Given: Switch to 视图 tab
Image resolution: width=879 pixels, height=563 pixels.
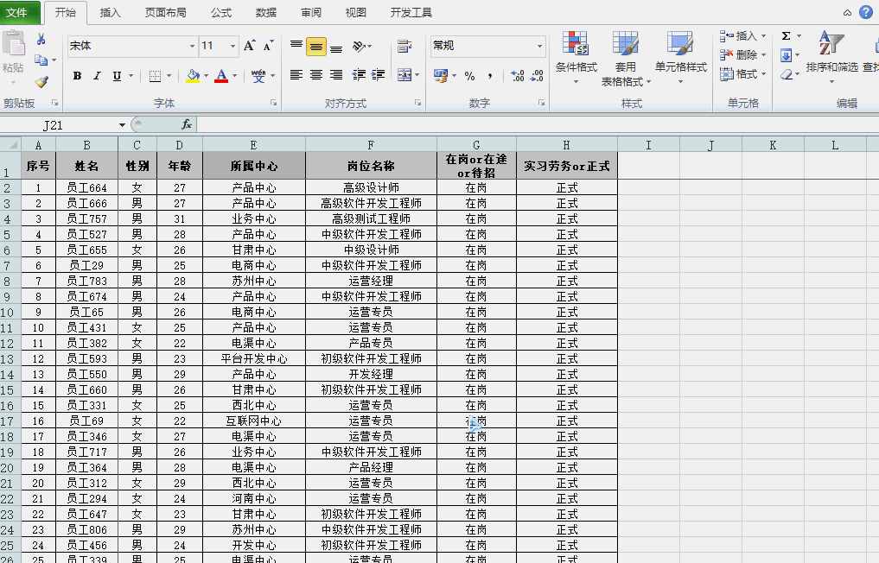Looking at the screenshot, I should coord(355,12).
